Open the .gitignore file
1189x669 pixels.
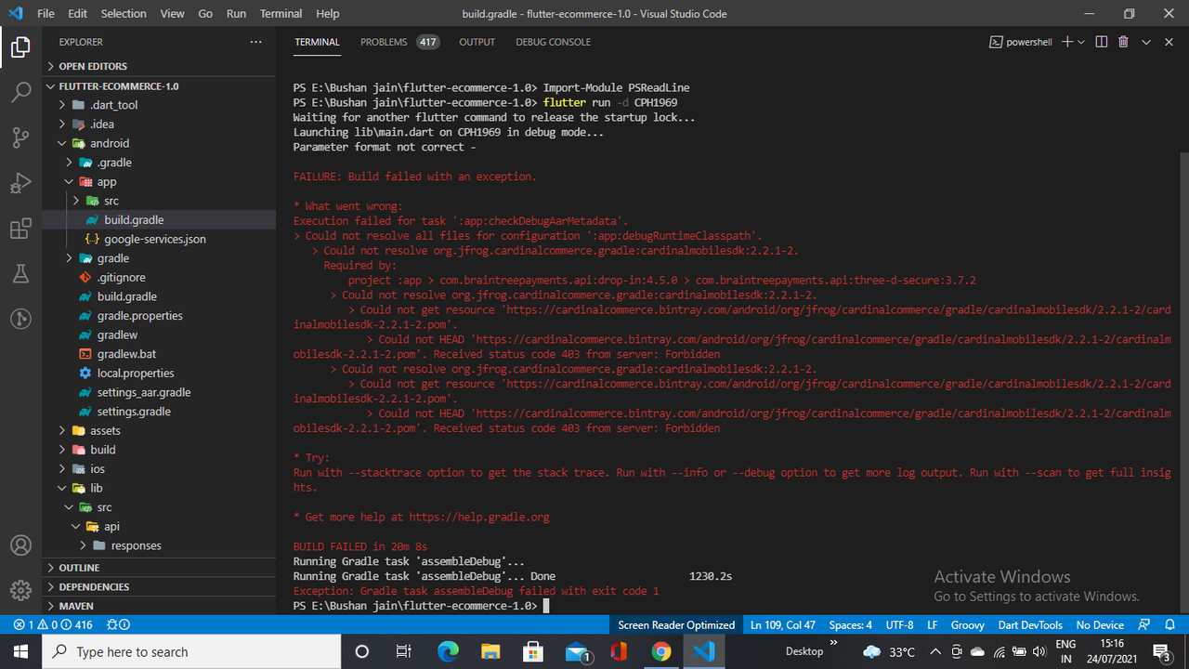tap(159, 278)
